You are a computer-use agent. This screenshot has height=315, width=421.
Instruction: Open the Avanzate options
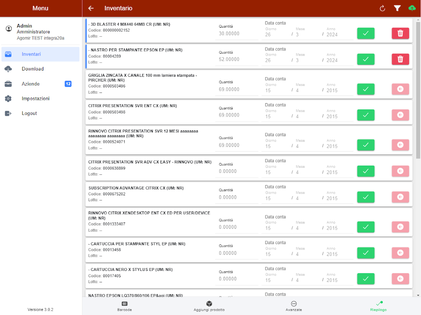(x=294, y=306)
